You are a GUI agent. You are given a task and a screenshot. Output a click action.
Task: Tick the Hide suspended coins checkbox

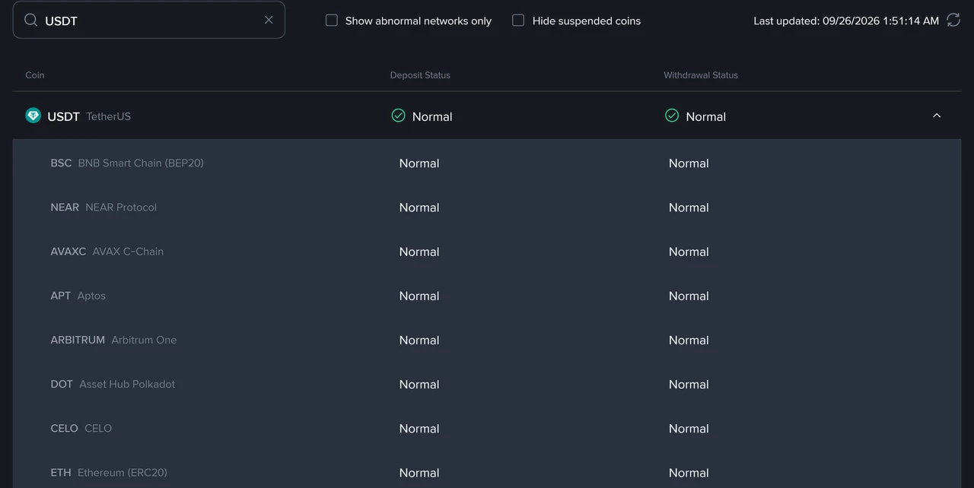coord(518,21)
